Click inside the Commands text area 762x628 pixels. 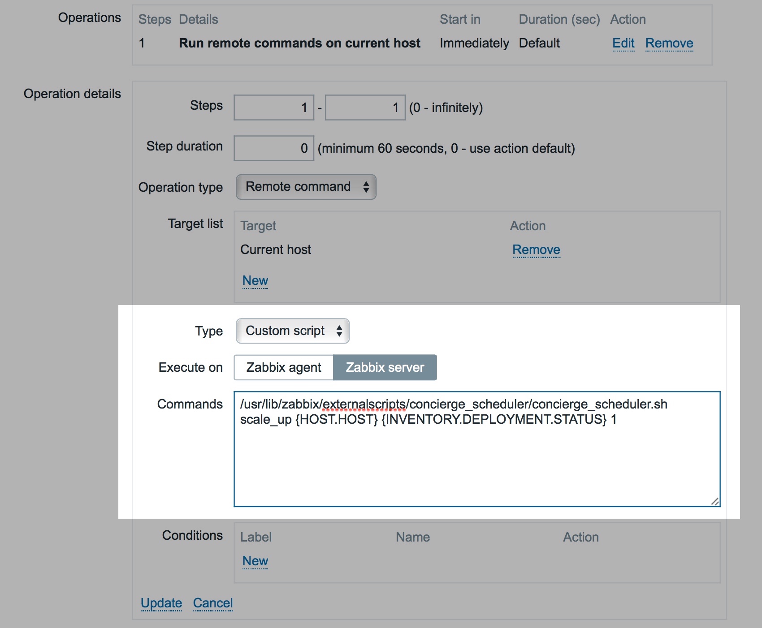[477, 449]
